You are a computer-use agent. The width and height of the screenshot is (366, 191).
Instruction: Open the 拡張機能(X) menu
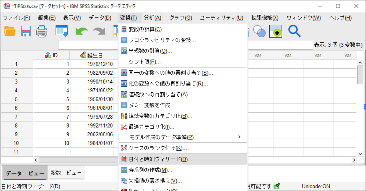[265, 18]
